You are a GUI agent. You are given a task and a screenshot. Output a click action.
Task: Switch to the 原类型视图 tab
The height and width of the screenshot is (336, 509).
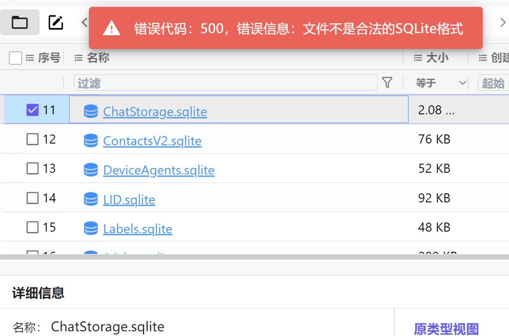[446, 329]
